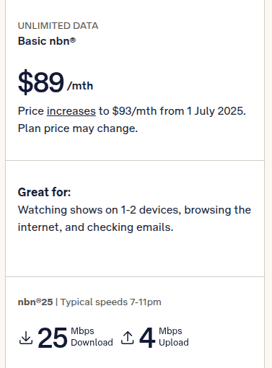Click the /mth price suffix

(80, 86)
